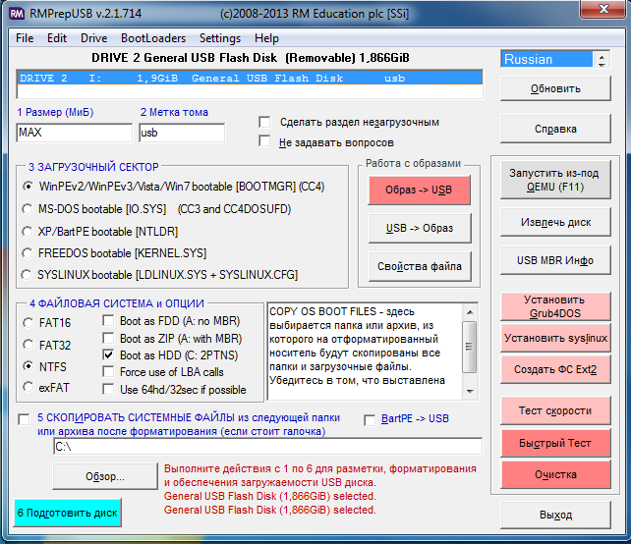
Task: Click the folder path field showing C:\
Action: [x=267, y=447]
